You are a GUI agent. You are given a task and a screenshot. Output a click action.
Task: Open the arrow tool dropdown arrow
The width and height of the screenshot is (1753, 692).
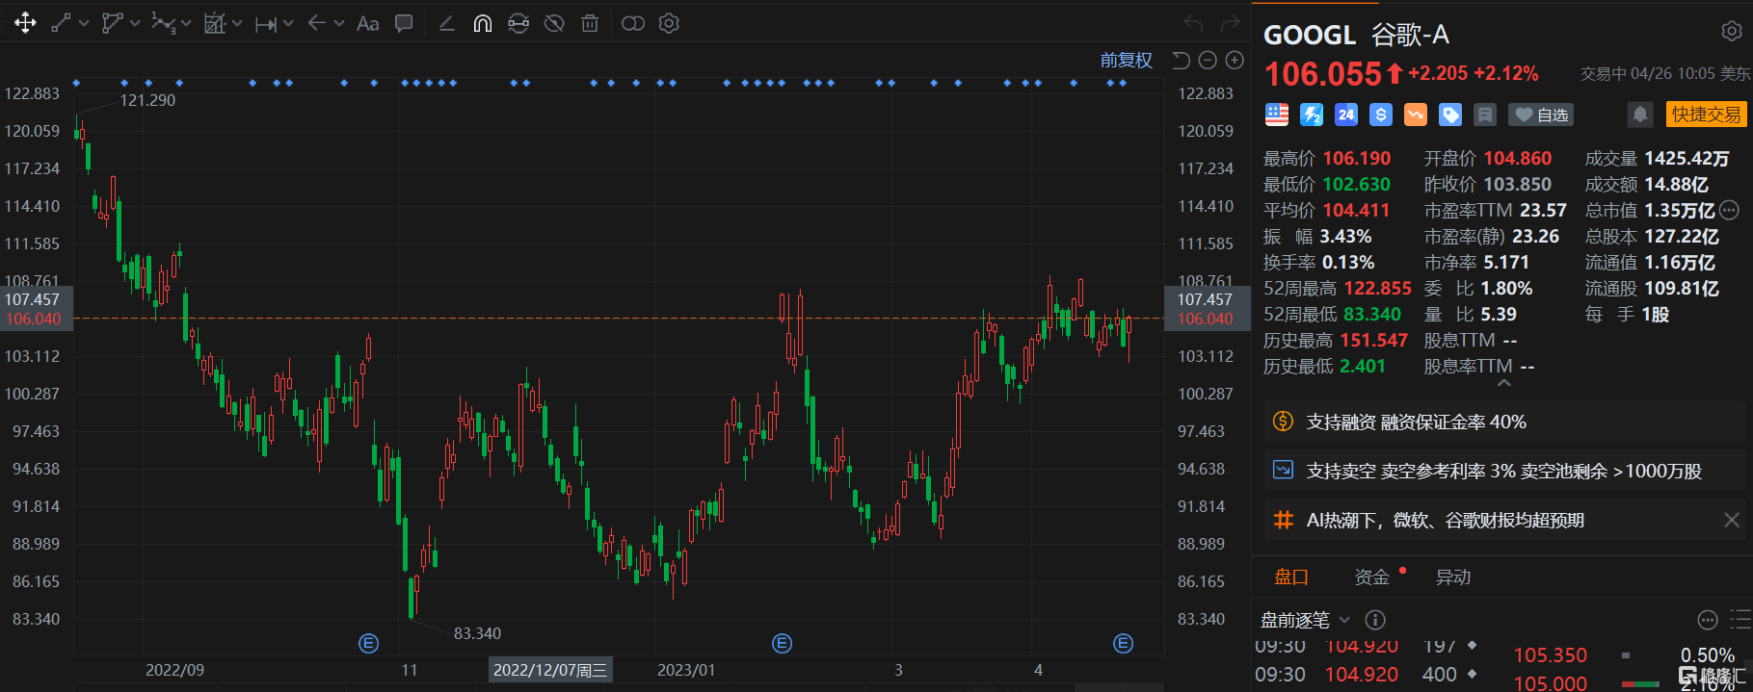(339, 23)
